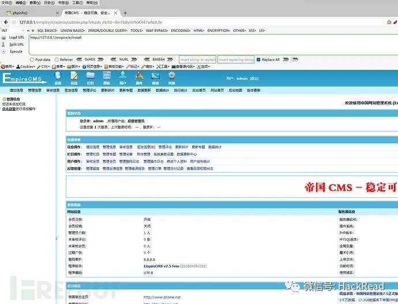Screen dimensions: 398x304
Task: Expand the SQL BASICS menu
Action: pyautogui.click(x=47, y=31)
